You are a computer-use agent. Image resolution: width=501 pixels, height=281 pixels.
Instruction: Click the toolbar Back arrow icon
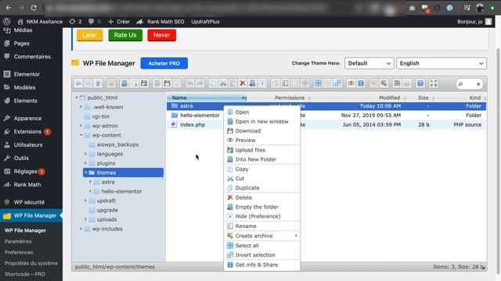point(78,84)
